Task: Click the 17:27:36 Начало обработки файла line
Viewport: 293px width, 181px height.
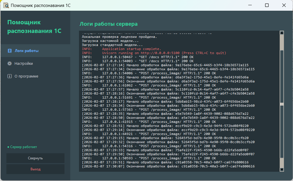Action: coord(165,77)
